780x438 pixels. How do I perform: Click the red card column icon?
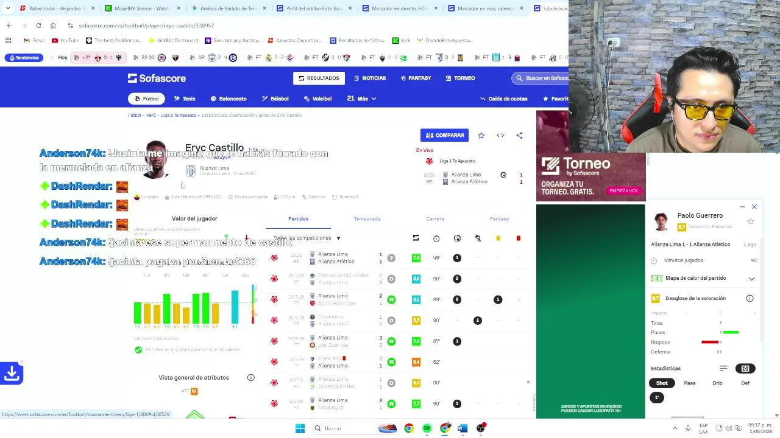coord(518,238)
